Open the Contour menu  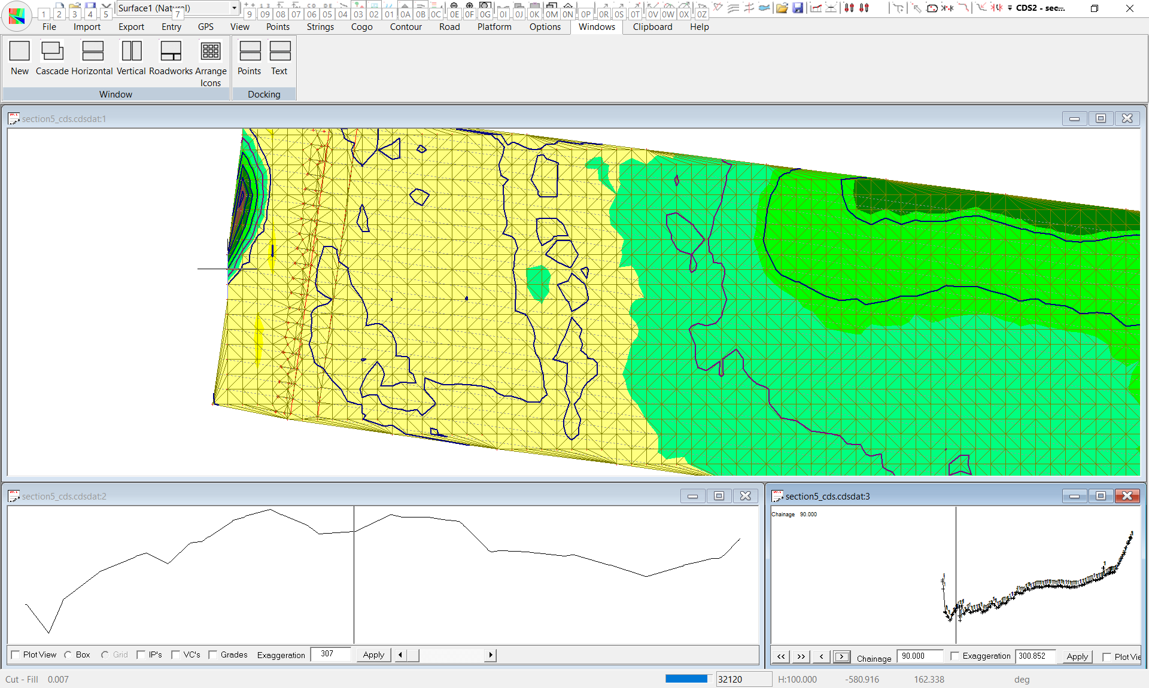[x=406, y=27]
